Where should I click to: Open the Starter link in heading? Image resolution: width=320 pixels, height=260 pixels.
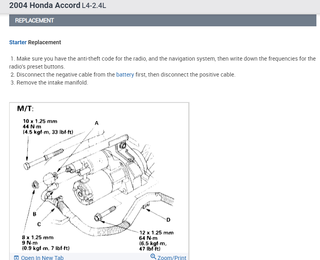click(18, 42)
